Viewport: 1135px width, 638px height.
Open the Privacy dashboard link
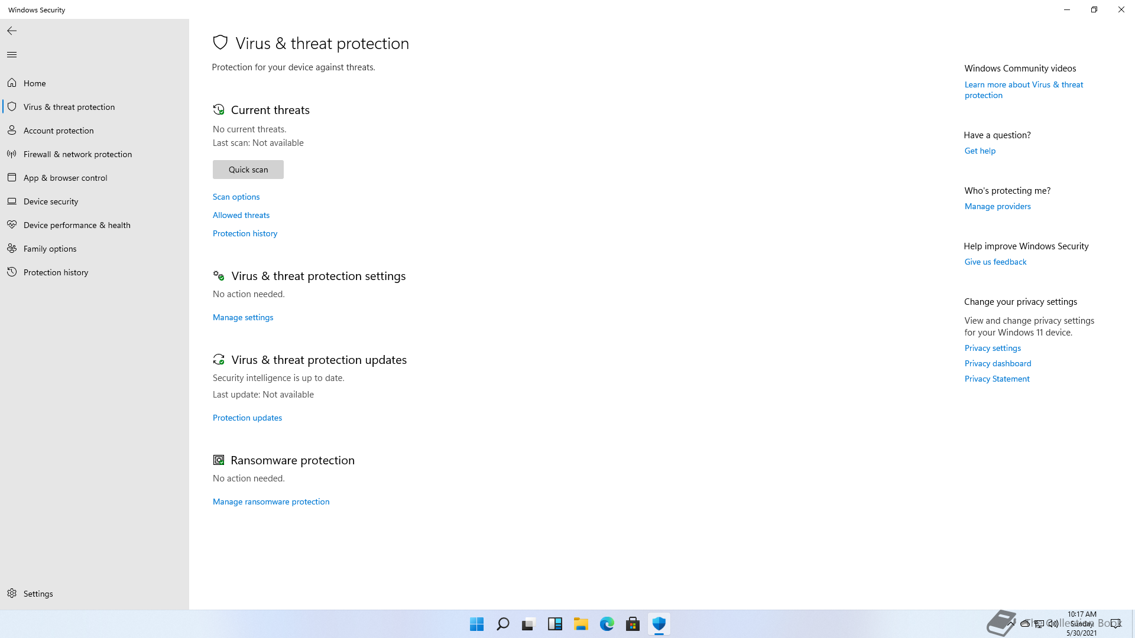[x=998, y=363]
